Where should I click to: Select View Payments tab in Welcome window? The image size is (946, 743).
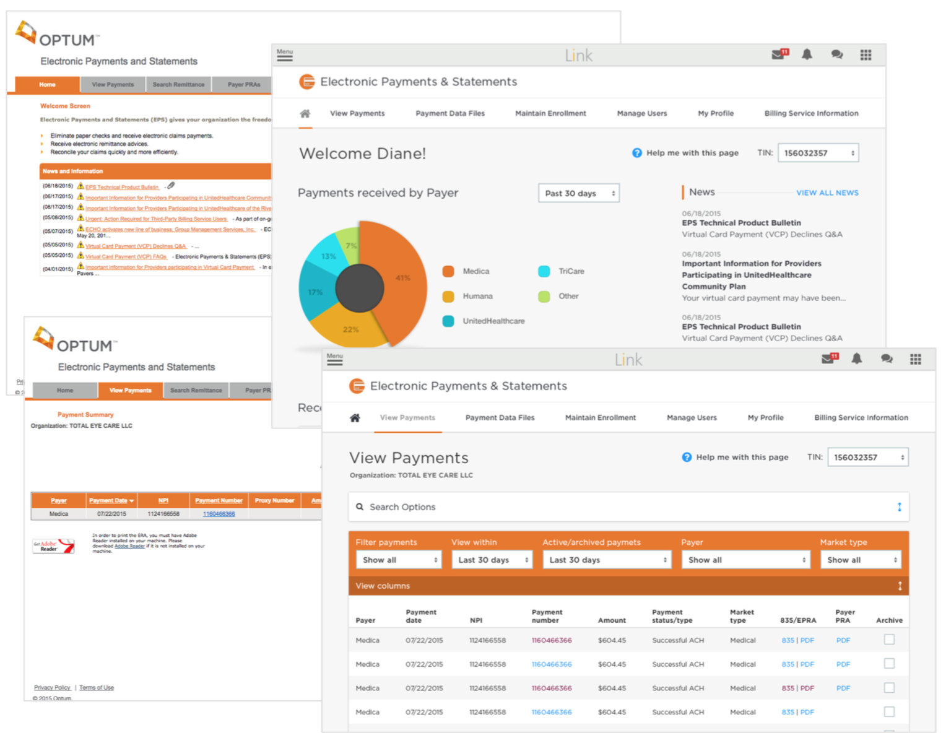357,113
